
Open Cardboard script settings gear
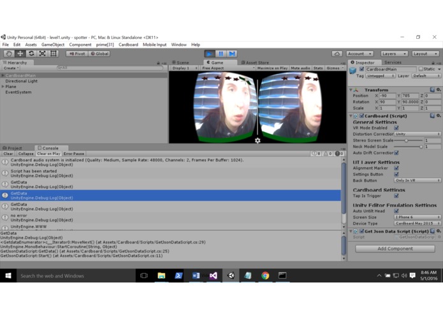[x=438, y=115]
